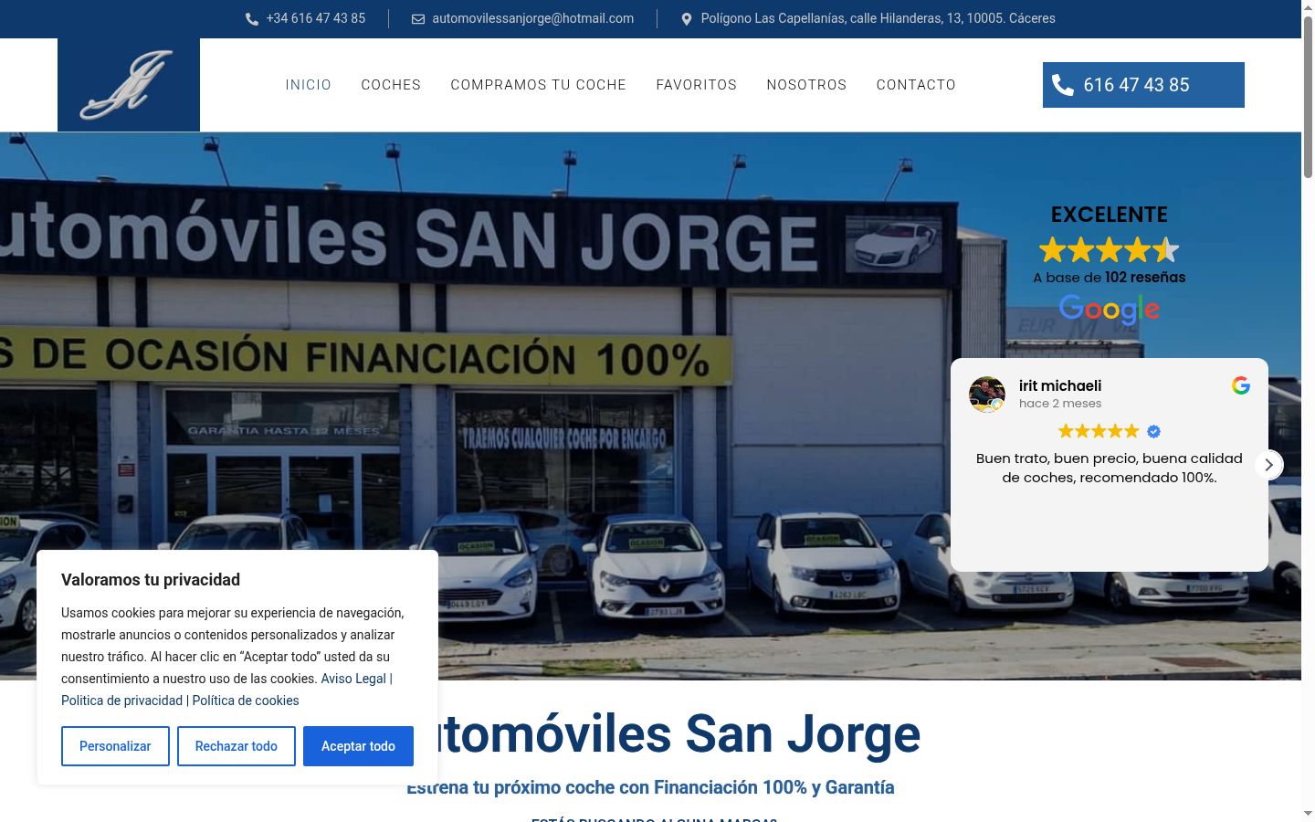
Task: Click 'Estrena tu próximo coche' subtitle text
Action: tap(650, 787)
